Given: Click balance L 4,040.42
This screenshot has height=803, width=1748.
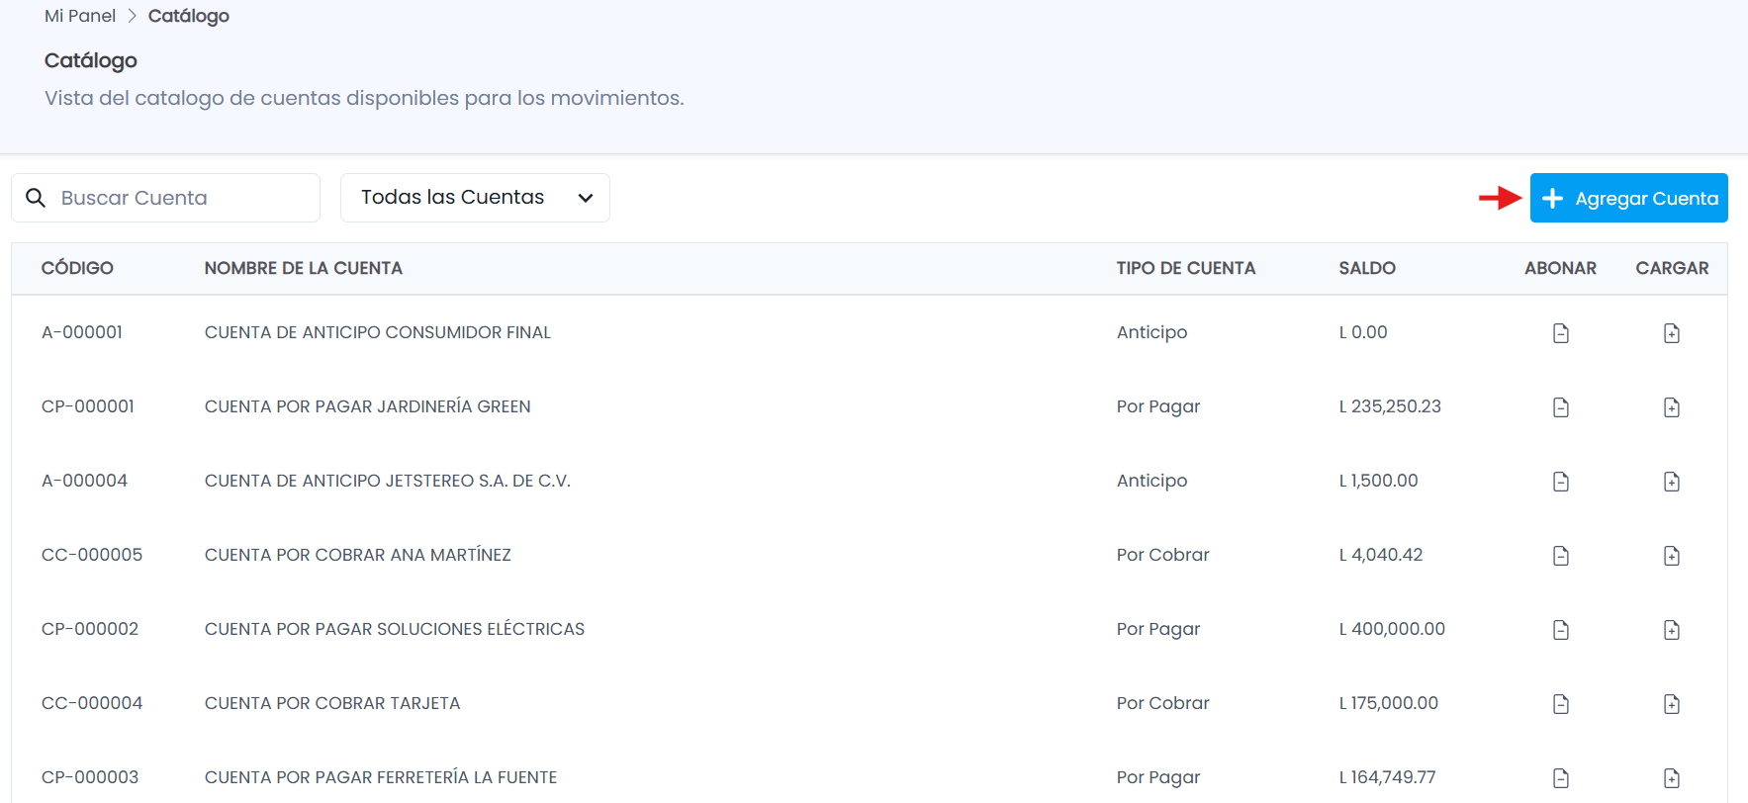Looking at the screenshot, I should point(1381,555).
